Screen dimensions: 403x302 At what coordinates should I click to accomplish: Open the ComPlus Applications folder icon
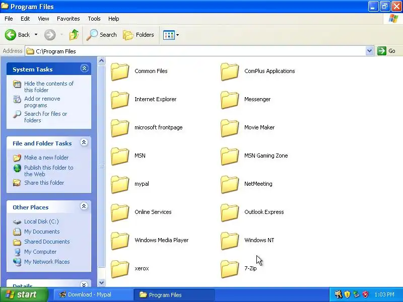pyautogui.click(x=230, y=71)
